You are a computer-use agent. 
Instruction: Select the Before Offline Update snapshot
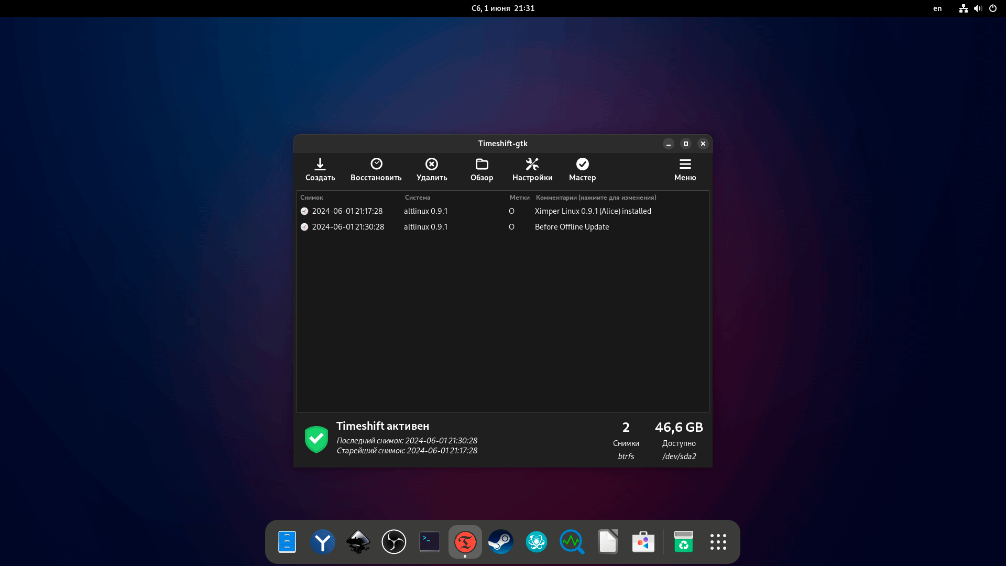(x=572, y=227)
